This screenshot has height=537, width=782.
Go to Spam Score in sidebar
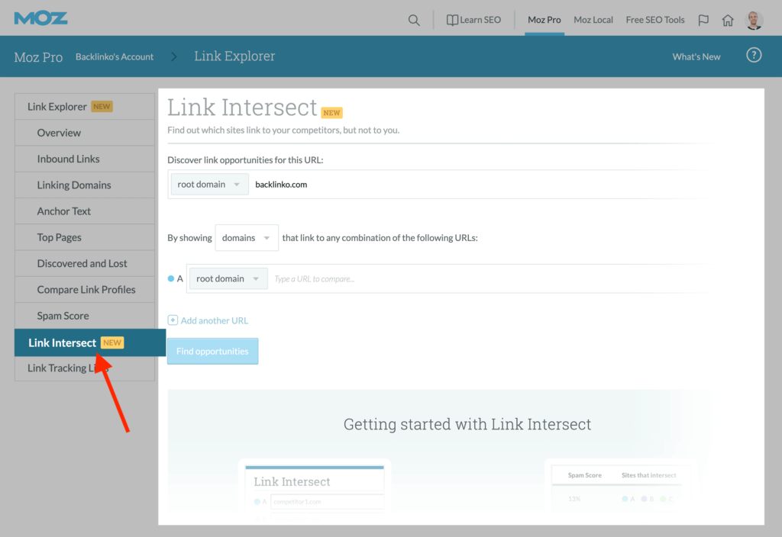63,316
